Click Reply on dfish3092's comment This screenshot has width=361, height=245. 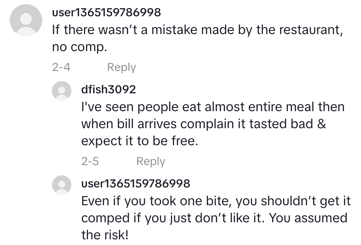150,161
